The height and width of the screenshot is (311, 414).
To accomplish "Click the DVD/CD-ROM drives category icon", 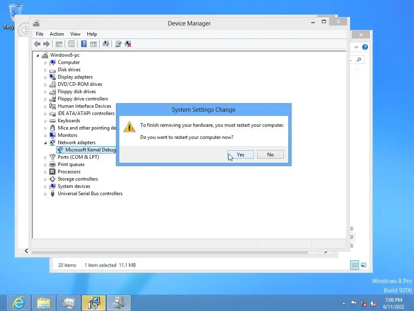I will (x=53, y=84).
